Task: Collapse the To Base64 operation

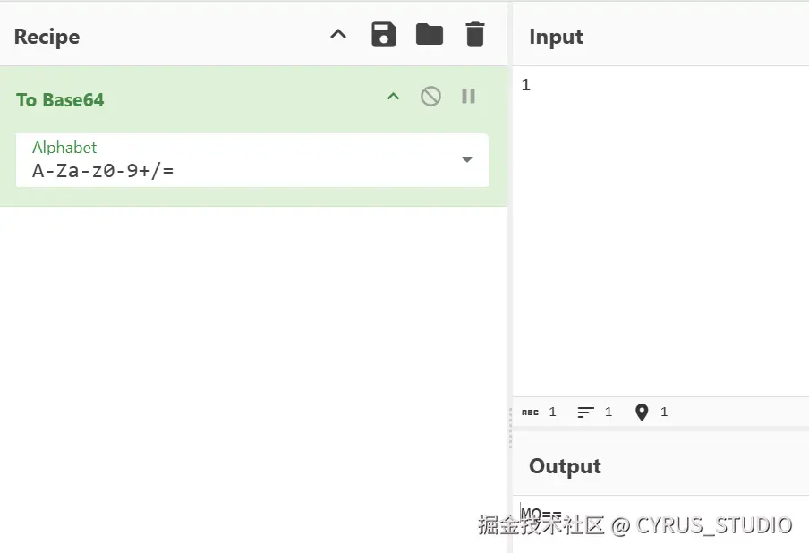Action: coord(393,97)
